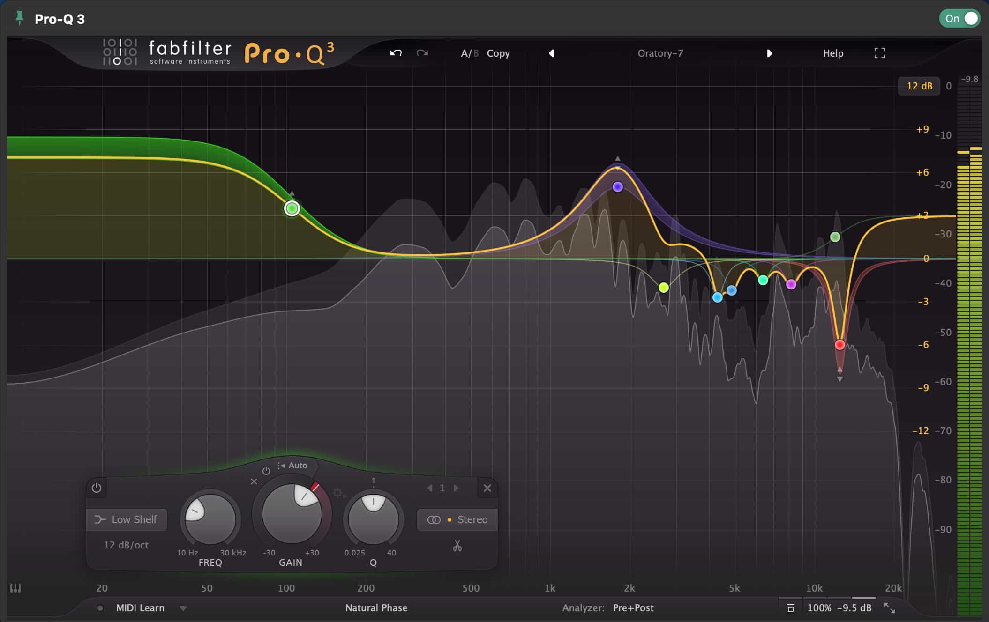This screenshot has height=622, width=989.
Task: Click the Copy button
Action: (498, 53)
